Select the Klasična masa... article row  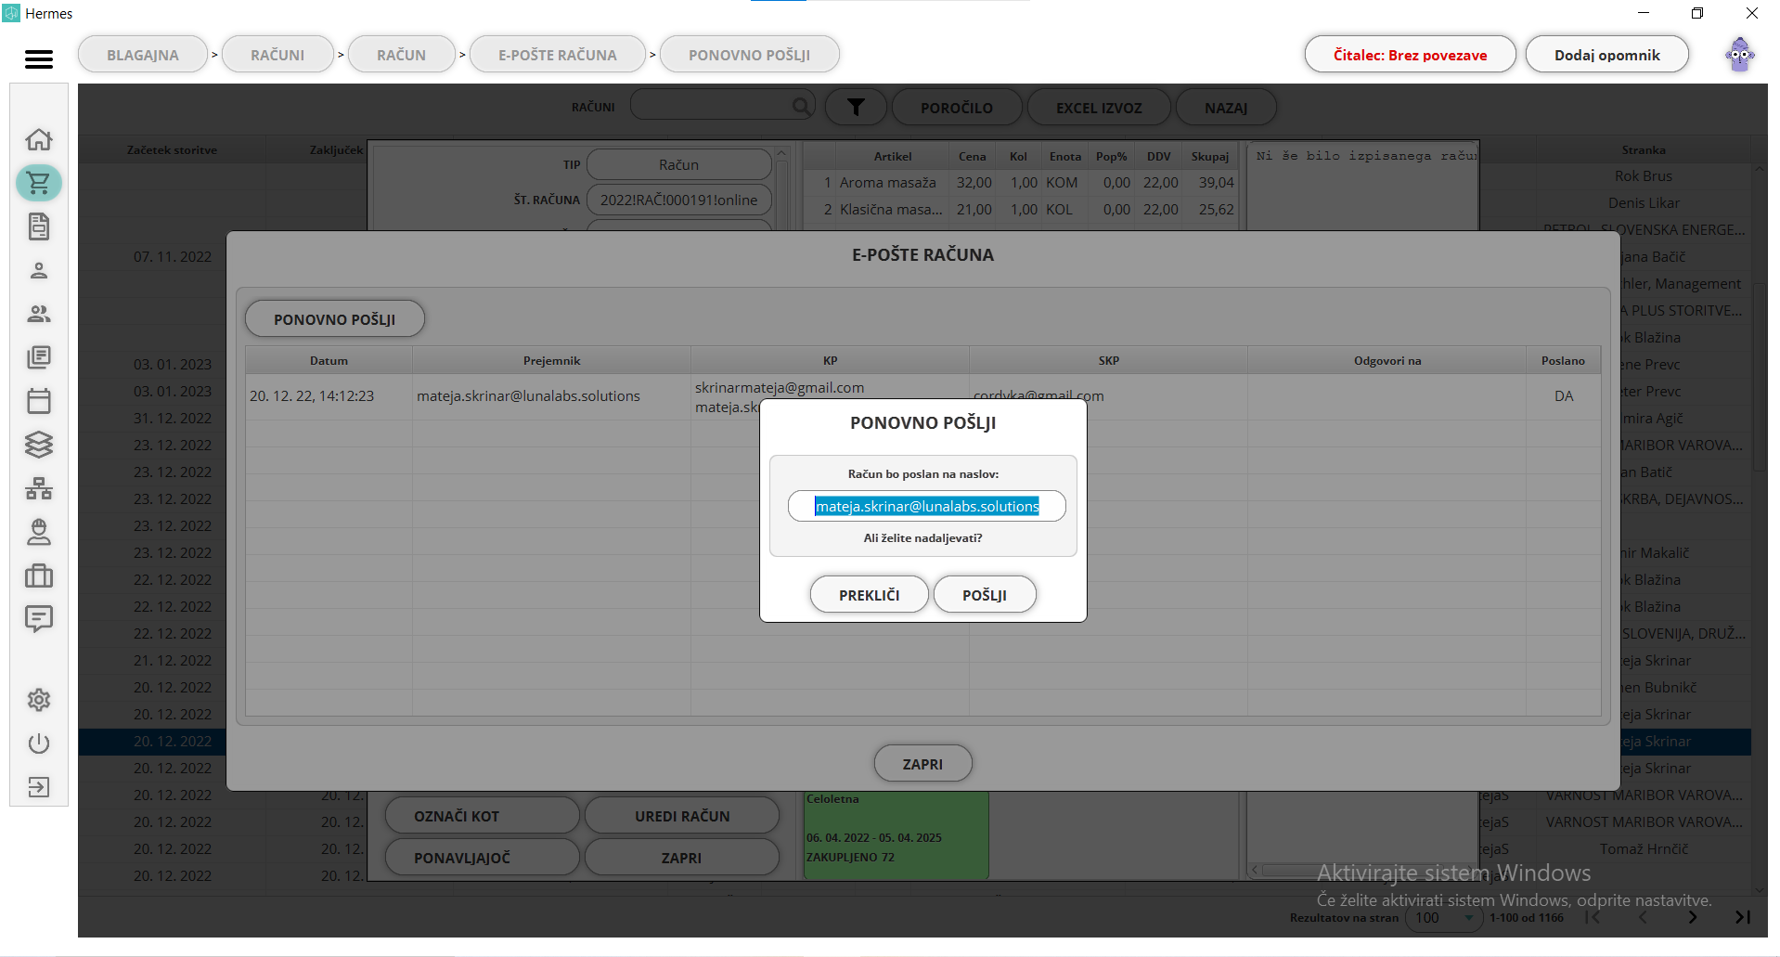(1020, 210)
